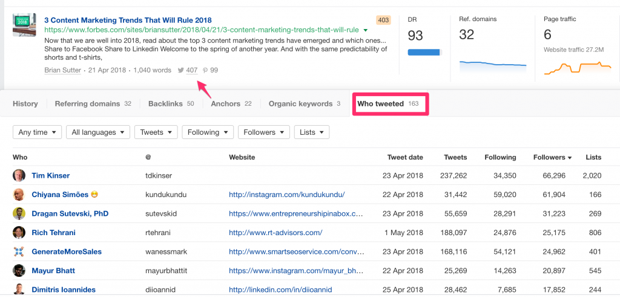Open GenerateMoreSales profile link

click(x=67, y=251)
